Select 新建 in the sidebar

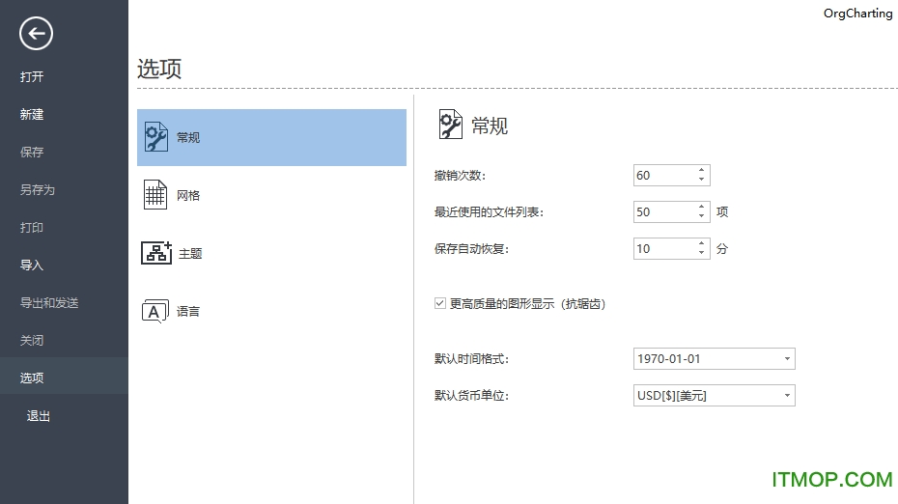32,115
